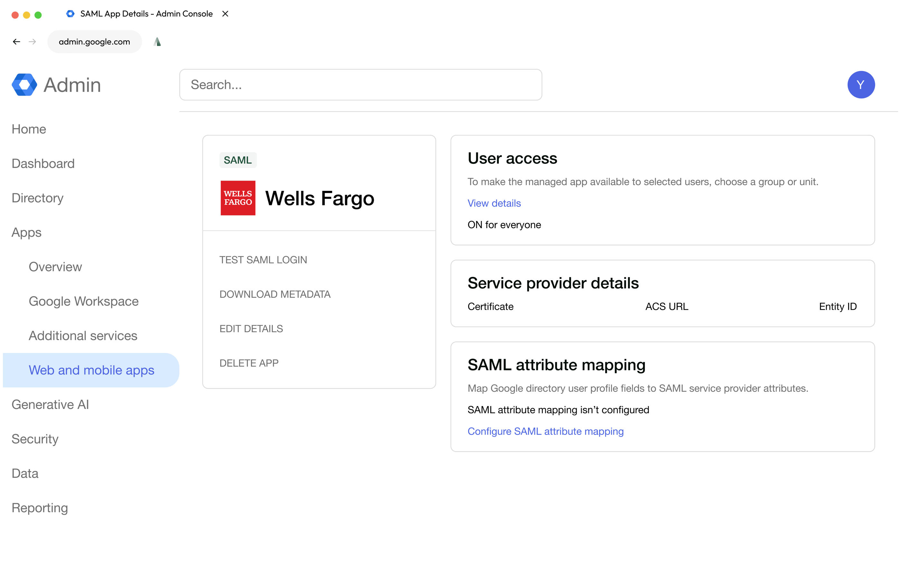Click EDIT DETAILS
901x584 pixels.
251,329
